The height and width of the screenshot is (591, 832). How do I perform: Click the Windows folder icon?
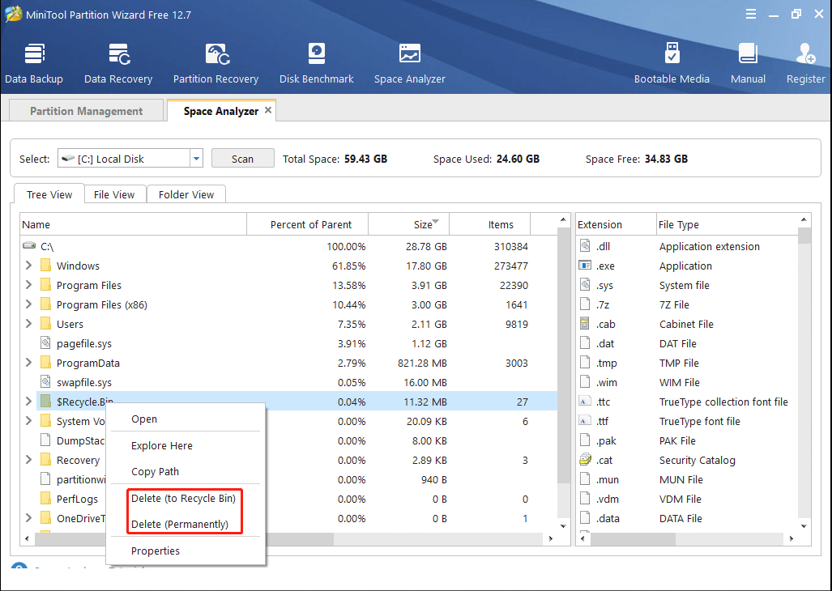pos(45,266)
